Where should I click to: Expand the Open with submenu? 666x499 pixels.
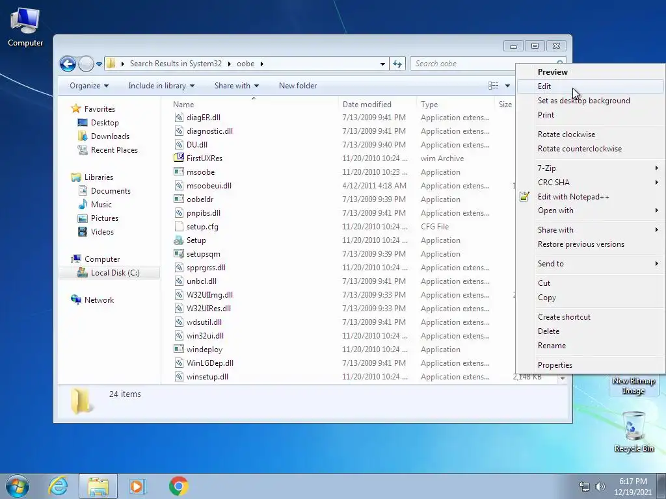[x=591, y=211]
